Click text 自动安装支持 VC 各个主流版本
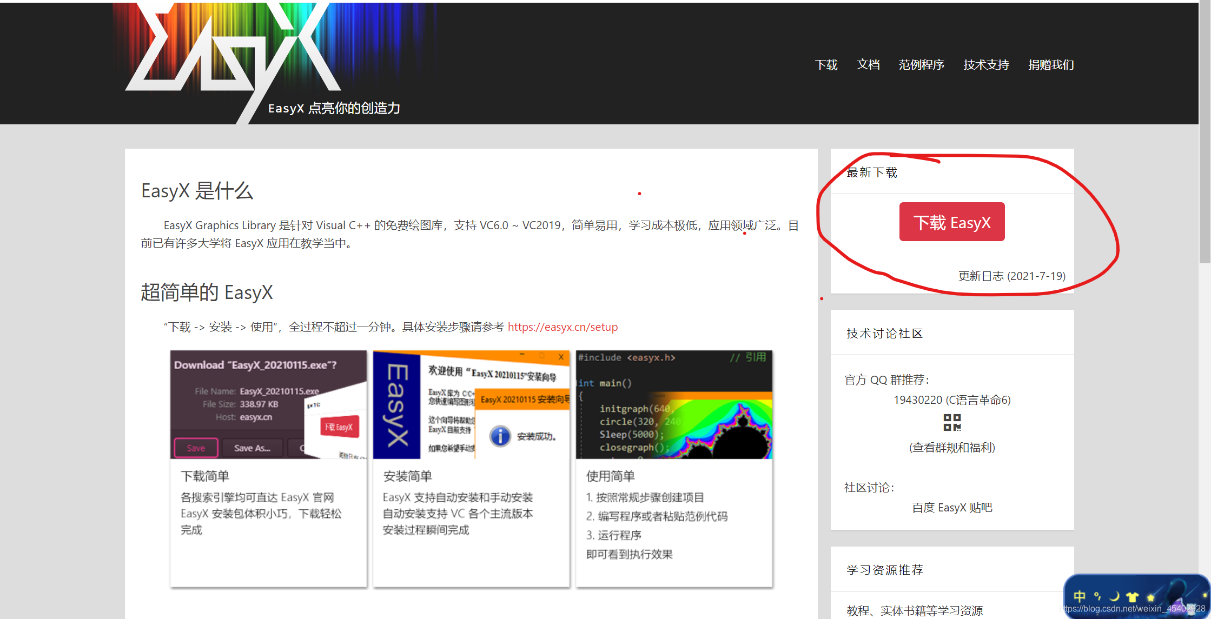Image resolution: width=1211 pixels, height=619 pixels. click(x=458, y=514)
